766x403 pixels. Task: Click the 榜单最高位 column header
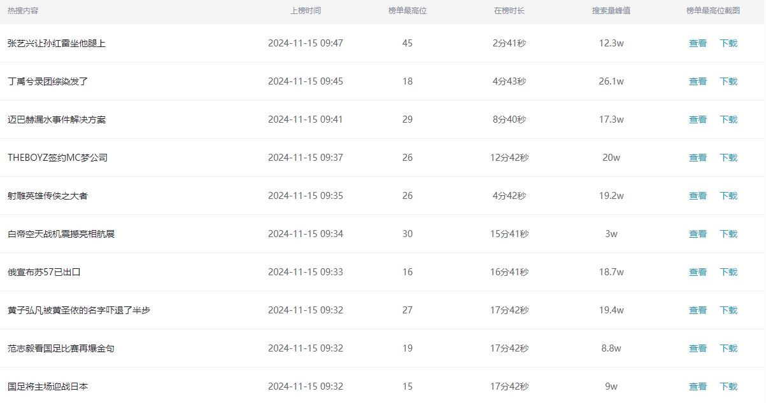pyautogui.click(x=408, y=11)
